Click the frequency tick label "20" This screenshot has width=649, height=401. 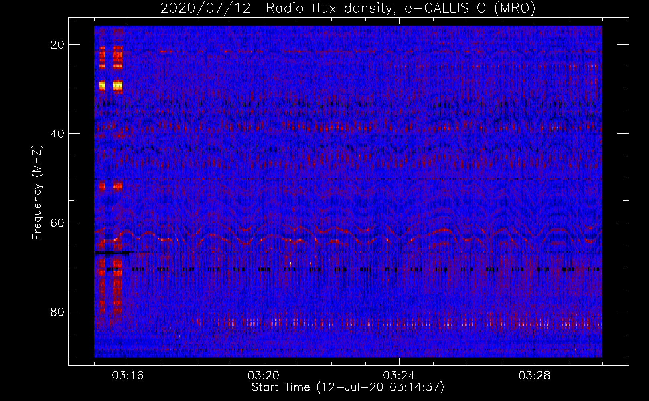point(58,45)
